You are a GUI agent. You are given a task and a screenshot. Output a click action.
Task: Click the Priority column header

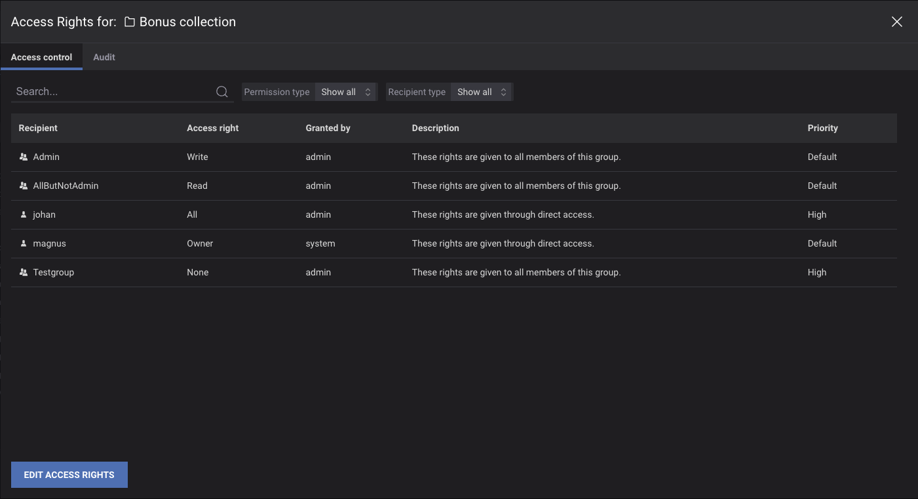822,128
